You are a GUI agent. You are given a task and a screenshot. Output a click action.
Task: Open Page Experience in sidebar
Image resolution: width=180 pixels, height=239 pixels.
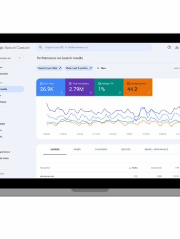coord(5,152)
